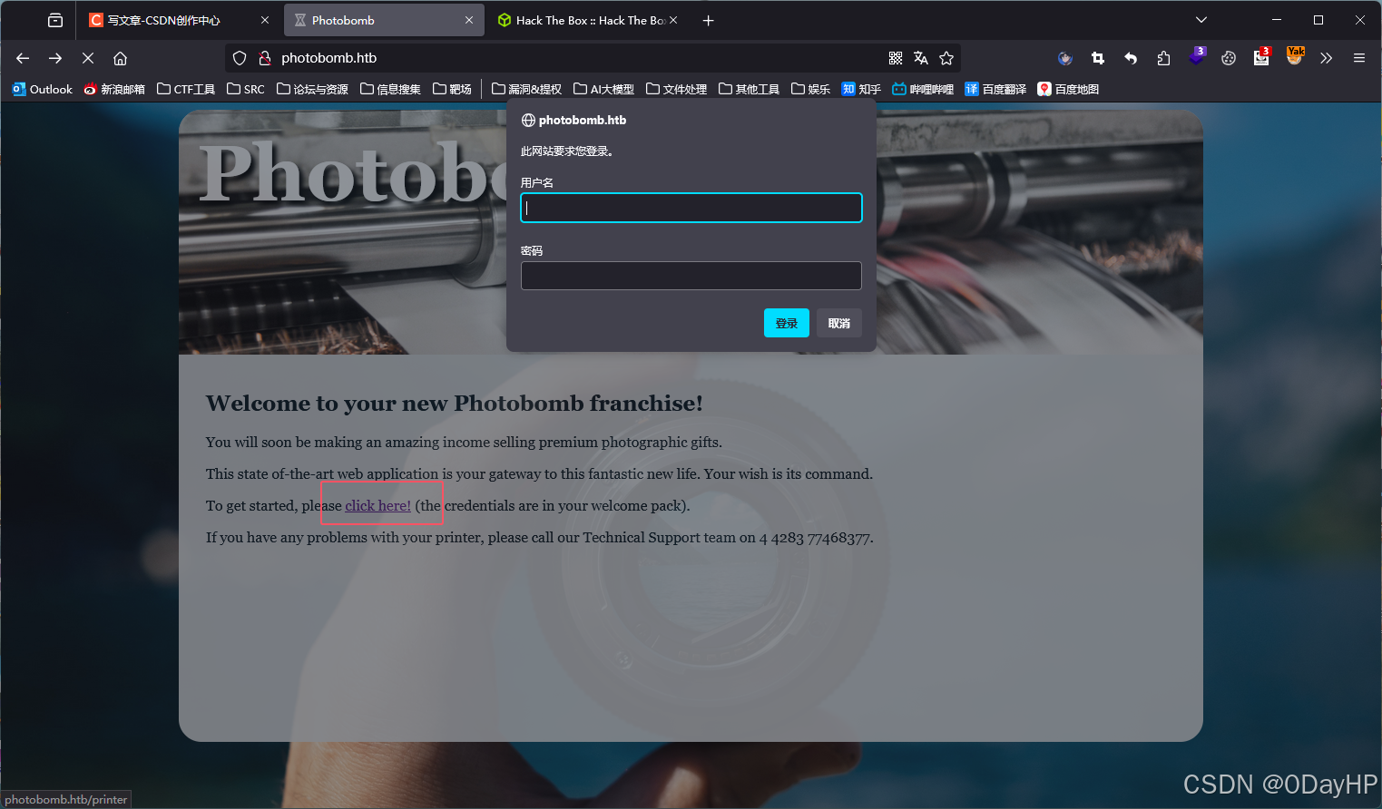Submit the login with 登录 button
The image size is (1382, 809).
(x=787, y=323)
